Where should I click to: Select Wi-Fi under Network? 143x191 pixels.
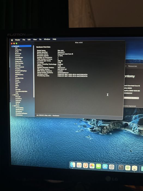(17, 104)
